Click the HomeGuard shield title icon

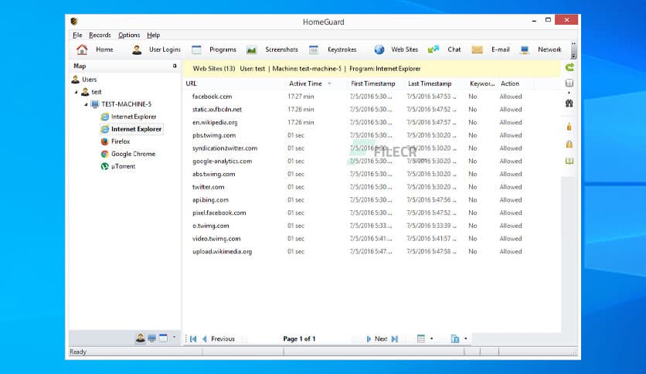[74, 22]
